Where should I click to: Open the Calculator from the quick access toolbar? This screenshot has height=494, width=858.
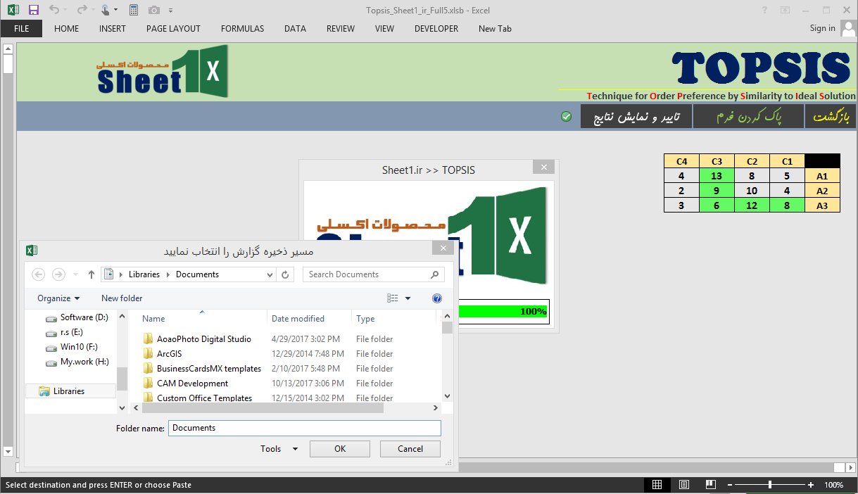pyautogui.click(x=134, y=10)
